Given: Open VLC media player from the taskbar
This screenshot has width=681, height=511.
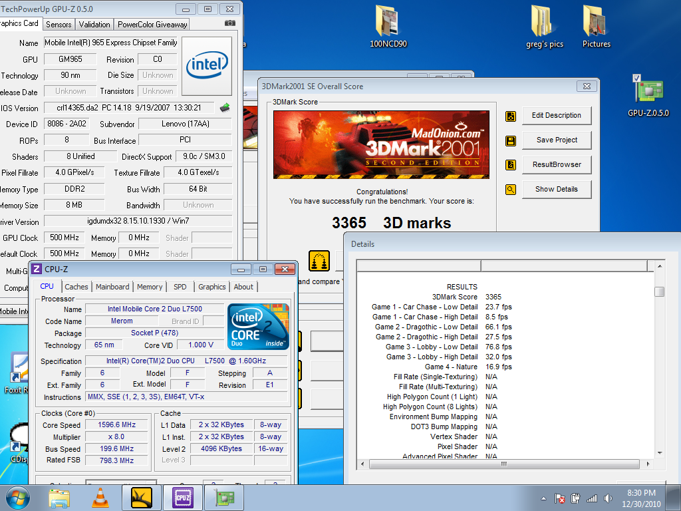Looking at the screenshot, I should click(x=100, y=498).
